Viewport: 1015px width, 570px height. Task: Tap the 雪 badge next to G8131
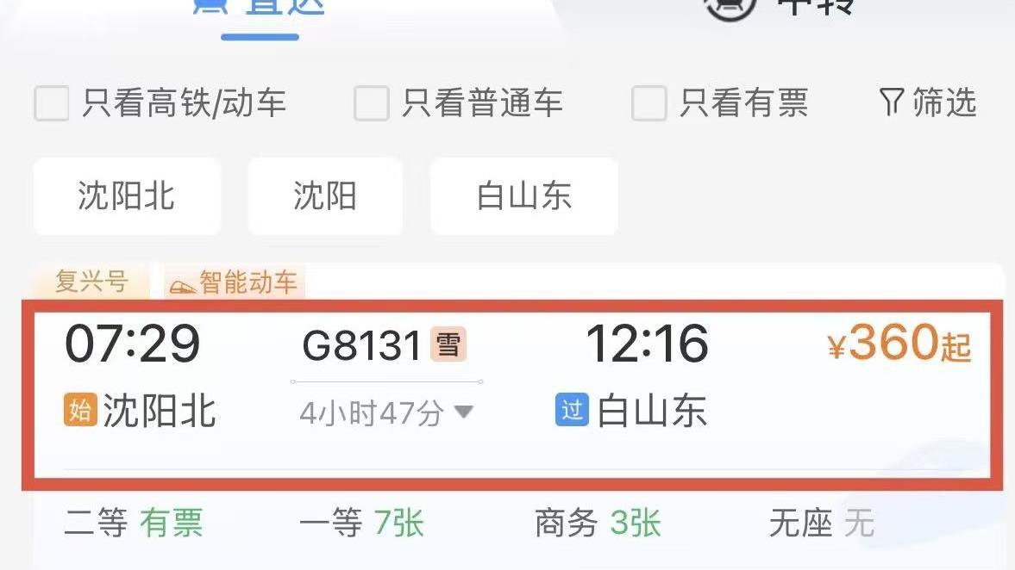pos(448,344)
